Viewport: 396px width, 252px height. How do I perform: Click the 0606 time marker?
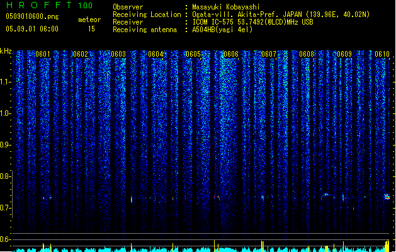pos(231,54)
